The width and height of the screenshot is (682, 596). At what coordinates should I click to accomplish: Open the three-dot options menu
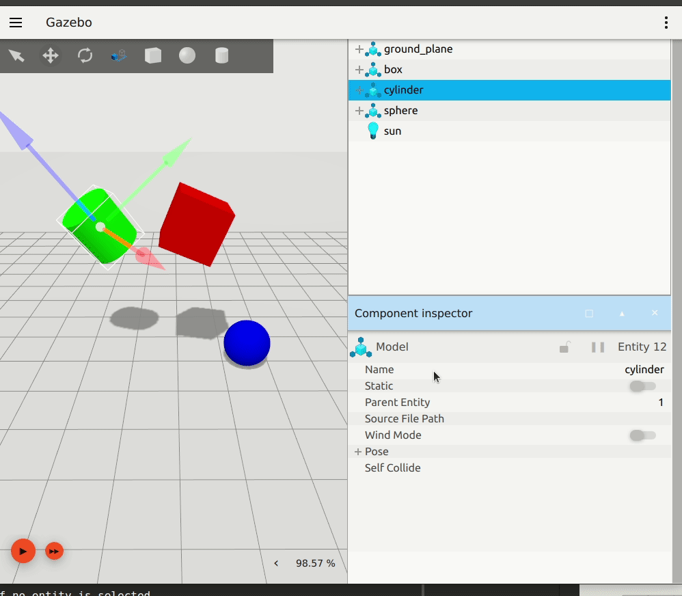(666, 23)
